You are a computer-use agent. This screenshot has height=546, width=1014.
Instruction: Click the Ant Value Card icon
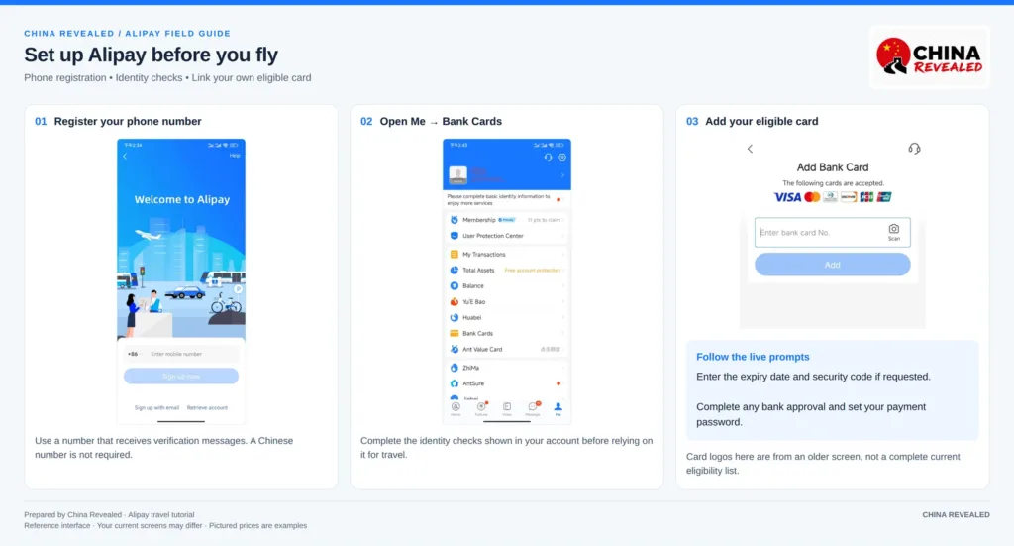point(454,350)
